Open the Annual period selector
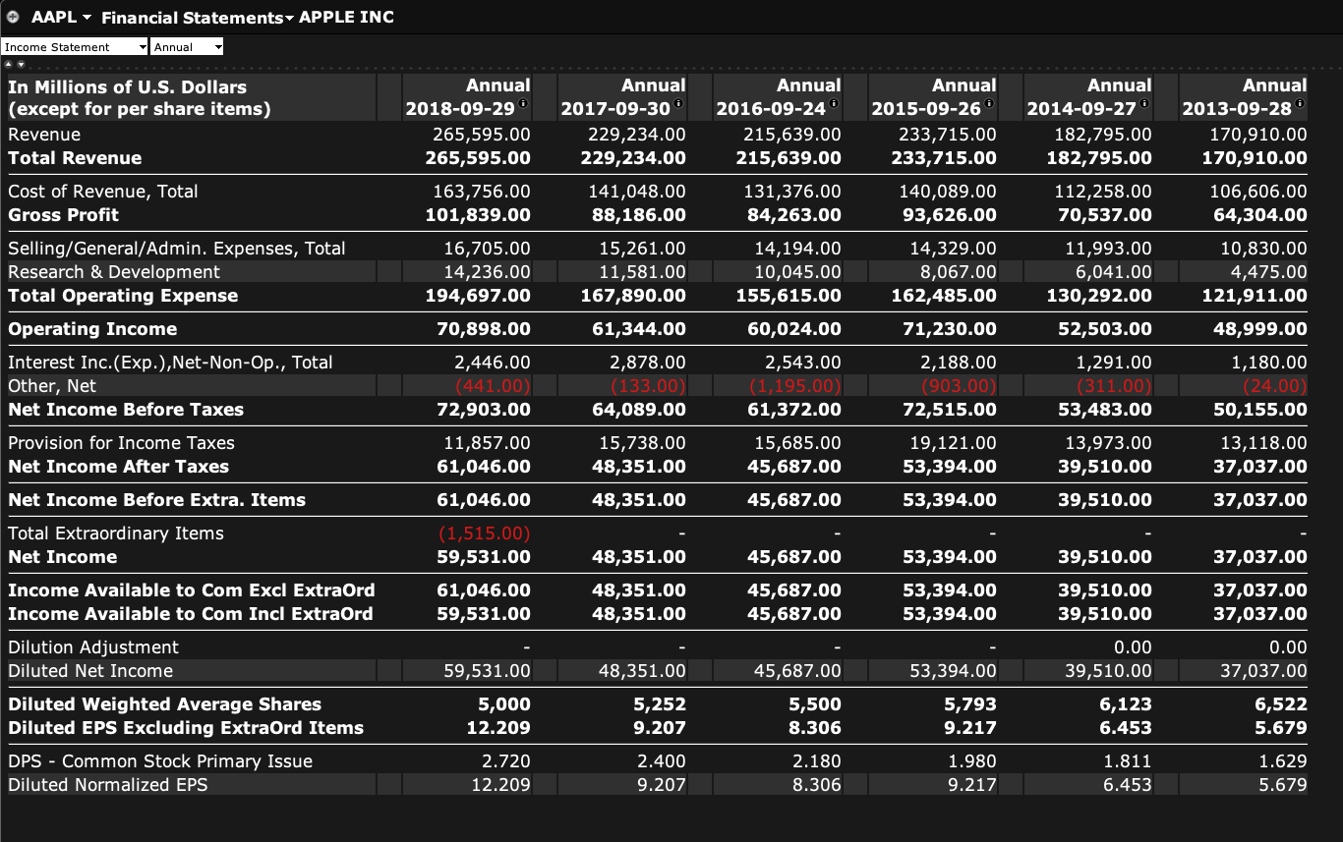 tap(188, 47)
